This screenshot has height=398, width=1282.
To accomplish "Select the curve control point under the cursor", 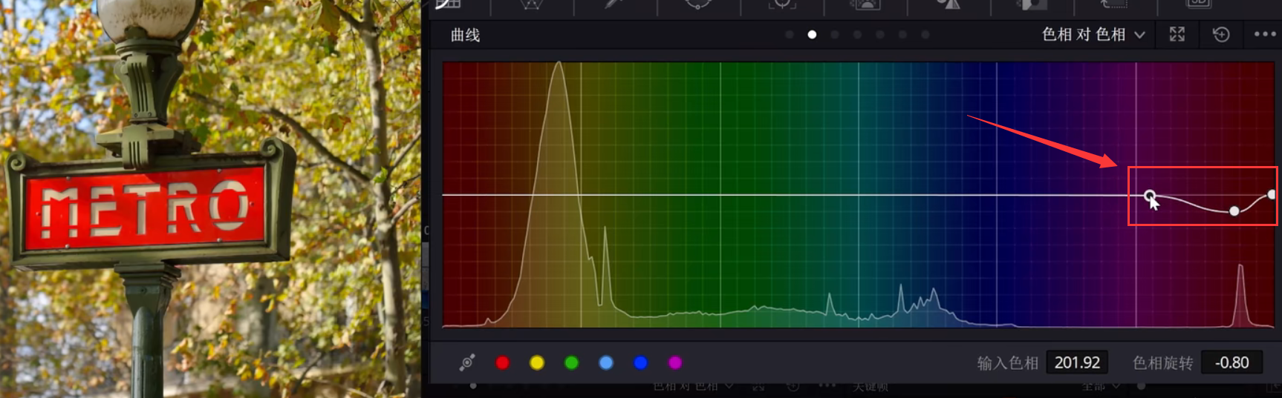I will click(1150, 196).
